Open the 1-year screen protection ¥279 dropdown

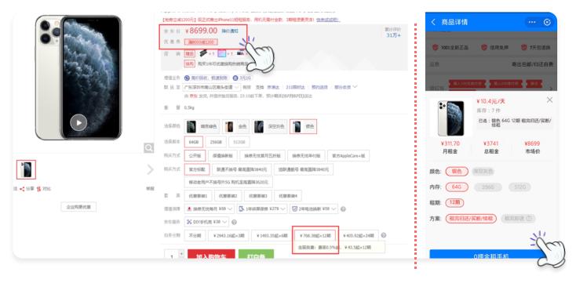pos(262,209)
